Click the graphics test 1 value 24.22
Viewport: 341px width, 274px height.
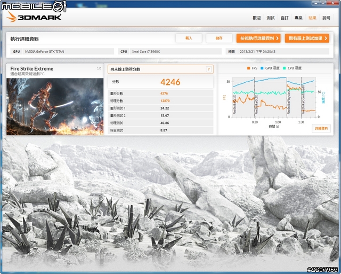pos(165,108)
